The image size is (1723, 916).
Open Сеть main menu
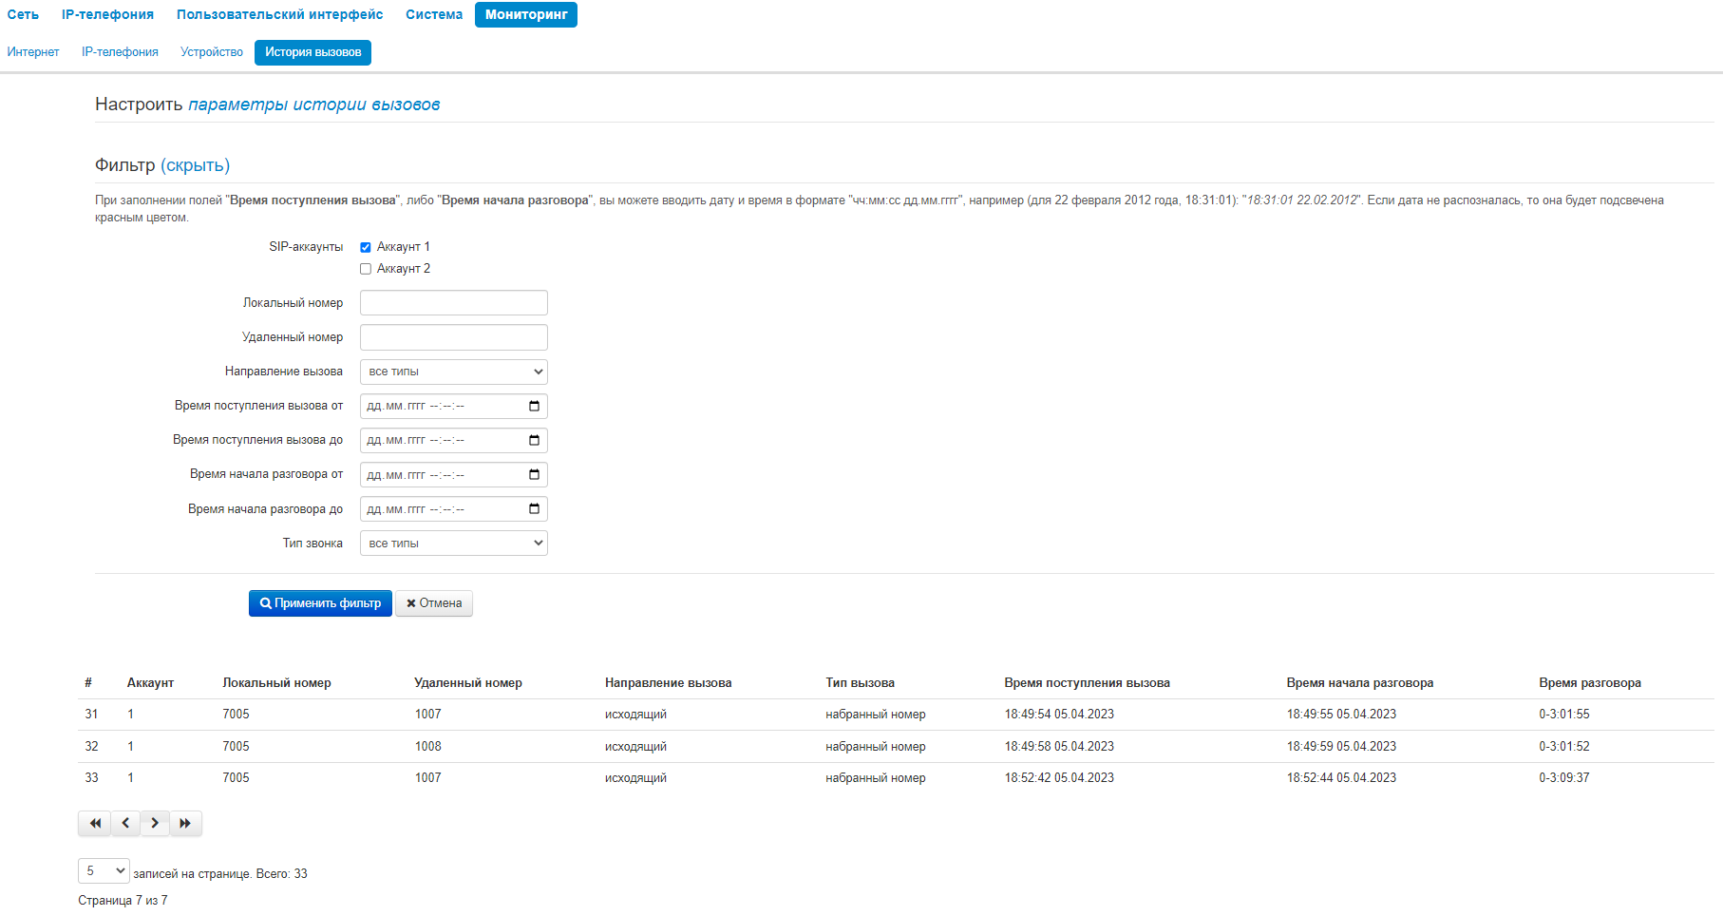tap(23, 14)
